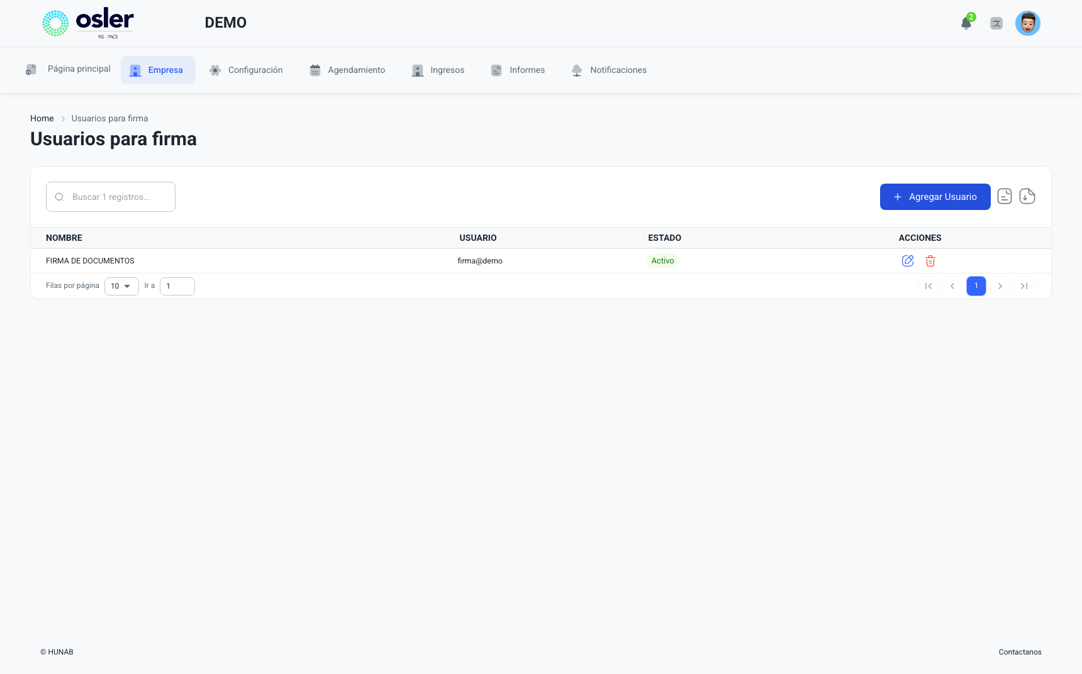Select page 1 in pagination
Screen dimensions: 1082x674
(x=976, y=286)
